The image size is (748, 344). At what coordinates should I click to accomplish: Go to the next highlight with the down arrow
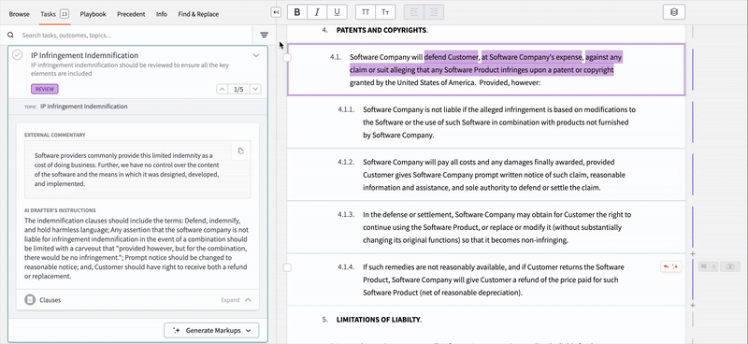coord(255,89)
